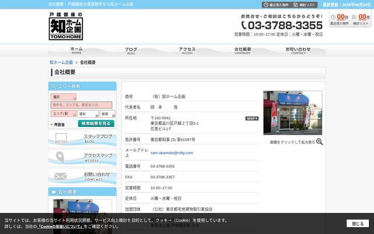Viewport: 374px width, 234px height.
Task: Click the 東京都知事 (5) 第81597号 license text
Action: [x=173, y=139]
